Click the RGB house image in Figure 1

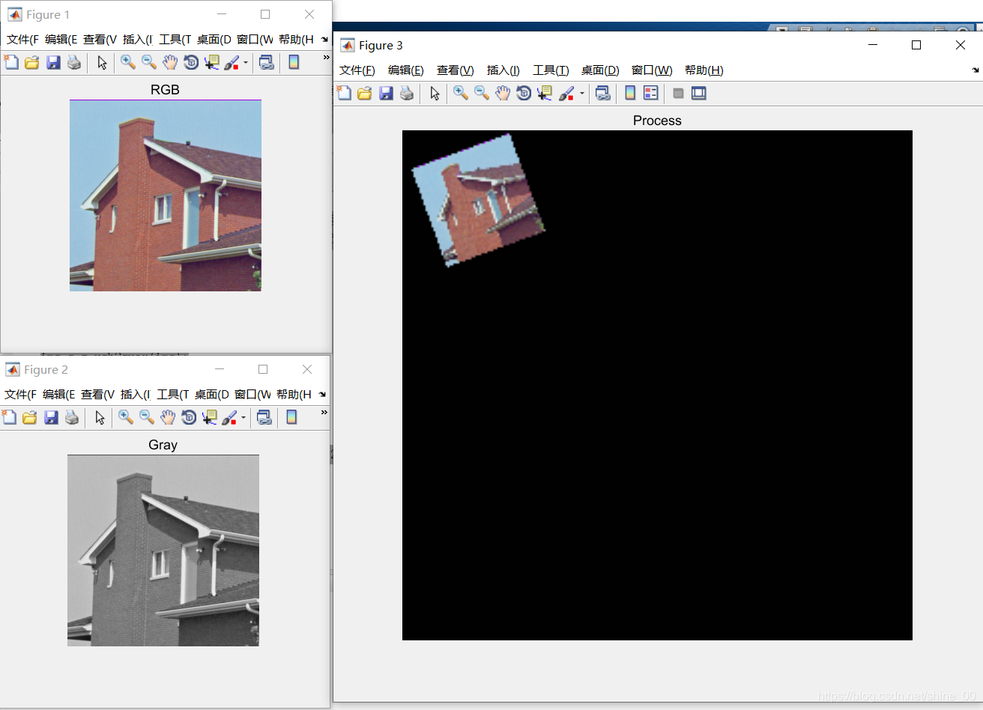tap(166, 195)
